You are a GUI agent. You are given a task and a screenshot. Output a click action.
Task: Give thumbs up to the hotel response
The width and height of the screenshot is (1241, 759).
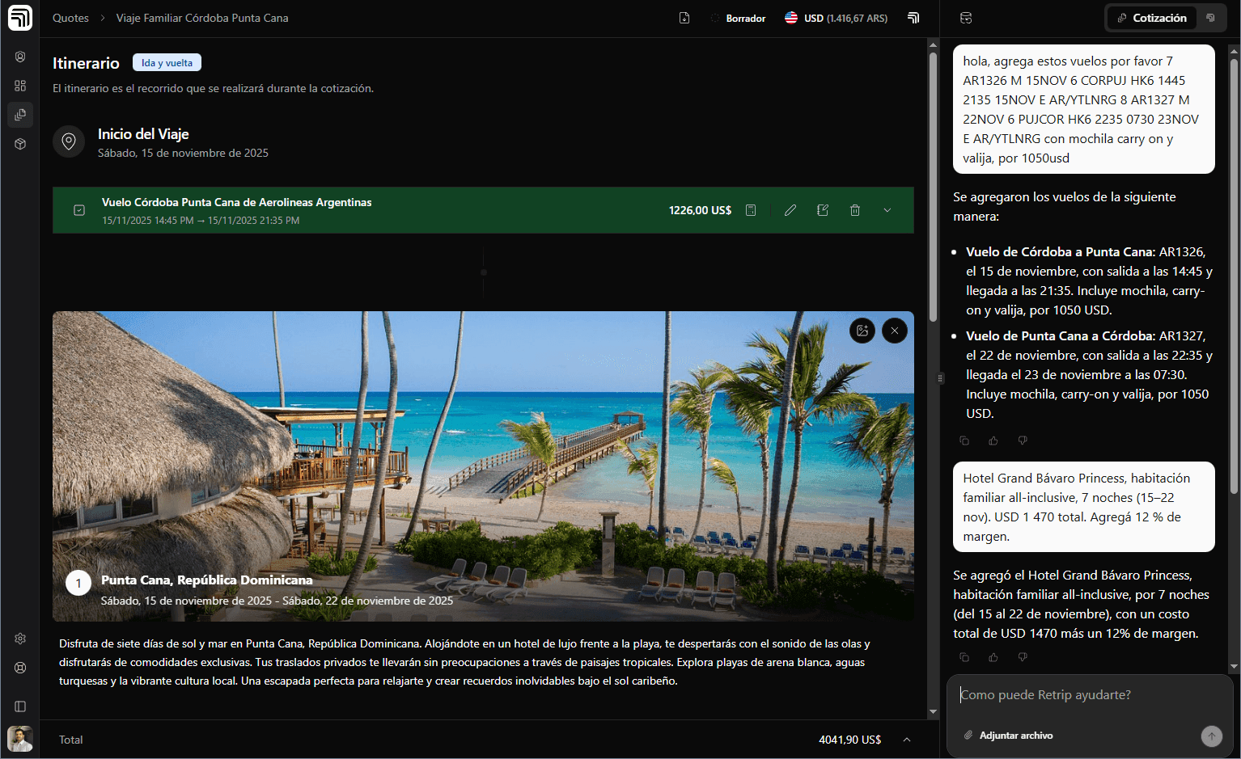(993, 657)
